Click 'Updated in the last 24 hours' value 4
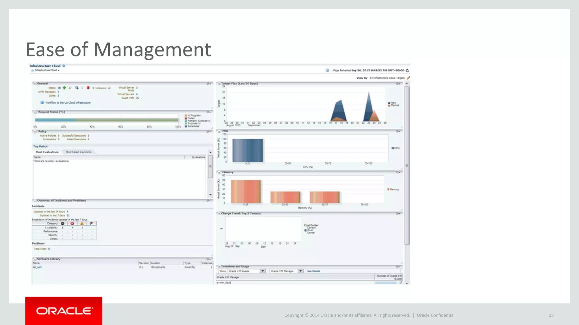Viewport: 579px width, 325px height. tap(67, 212)
